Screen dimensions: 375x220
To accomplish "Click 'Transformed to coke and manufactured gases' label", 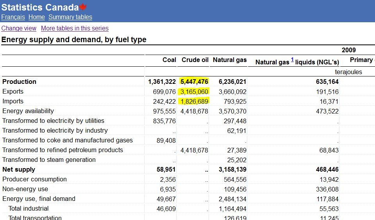I will [x=68, y=140].
